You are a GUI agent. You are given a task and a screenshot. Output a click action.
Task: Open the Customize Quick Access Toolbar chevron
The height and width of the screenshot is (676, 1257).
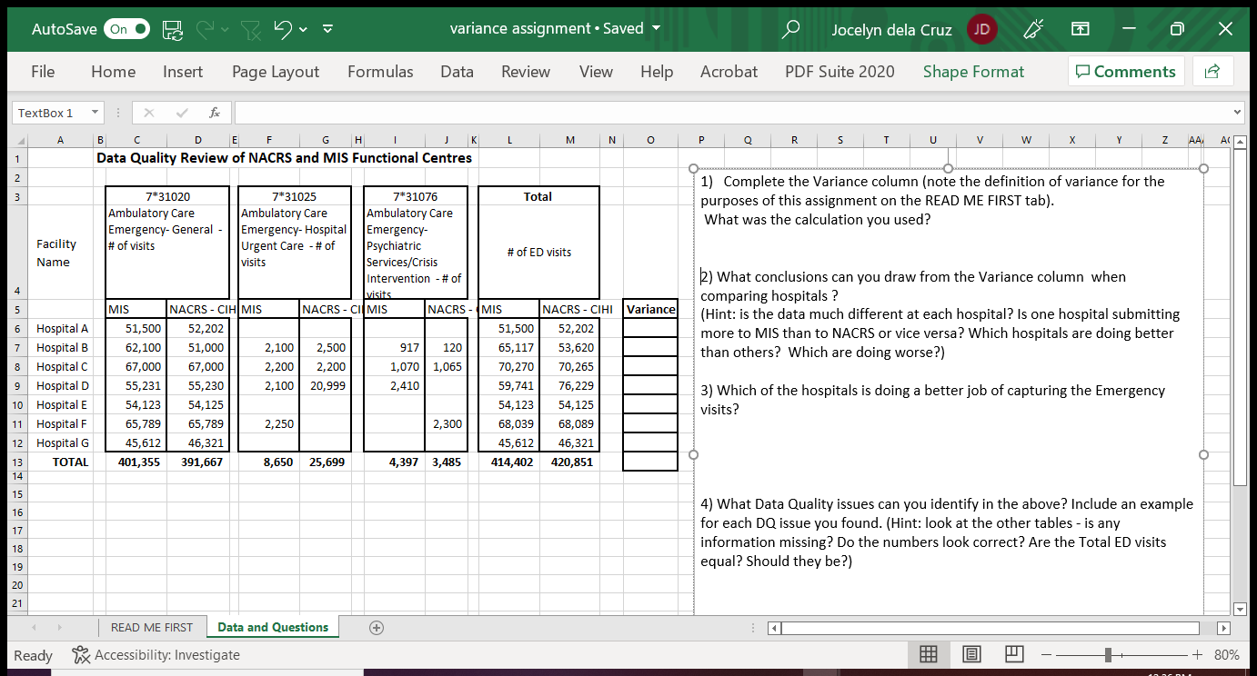tap(327, 28)
